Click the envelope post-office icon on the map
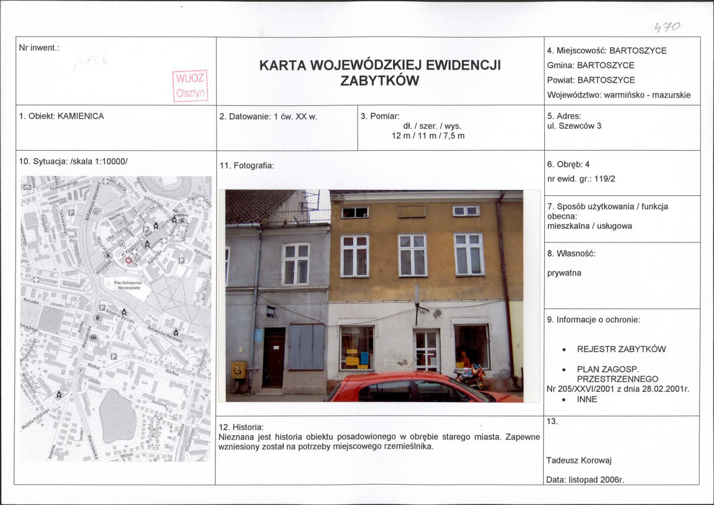714x505 pixels. click(x=27, y=187)
